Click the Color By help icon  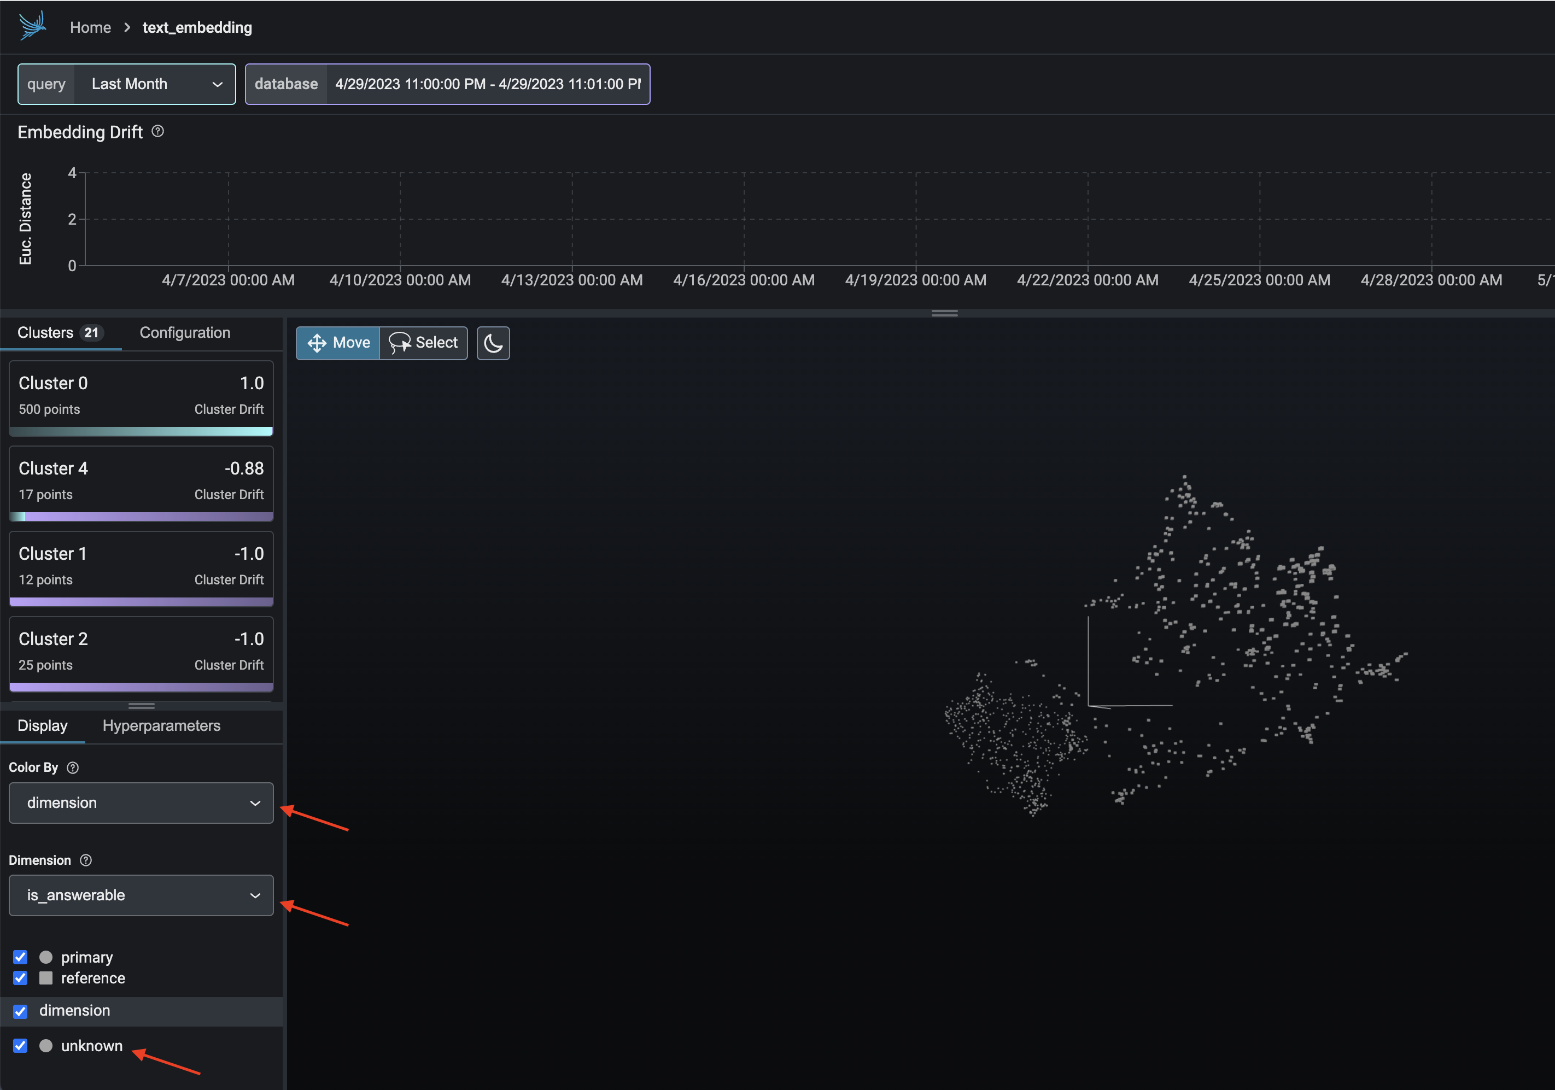pyautogui.click(x=73, y=767)
